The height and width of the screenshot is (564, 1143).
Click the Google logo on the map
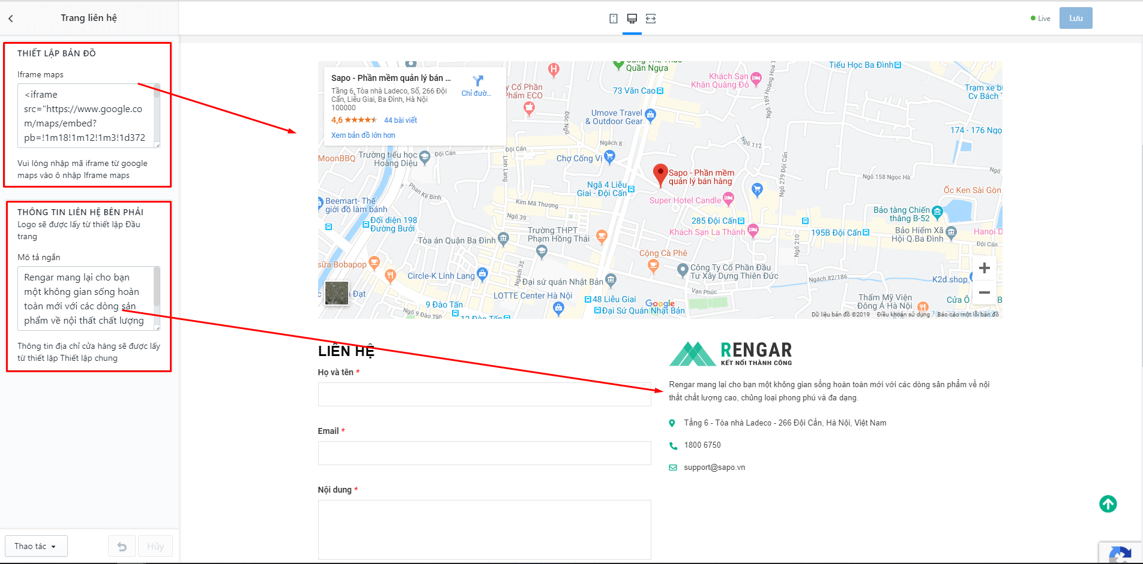[x=660, y=304]
